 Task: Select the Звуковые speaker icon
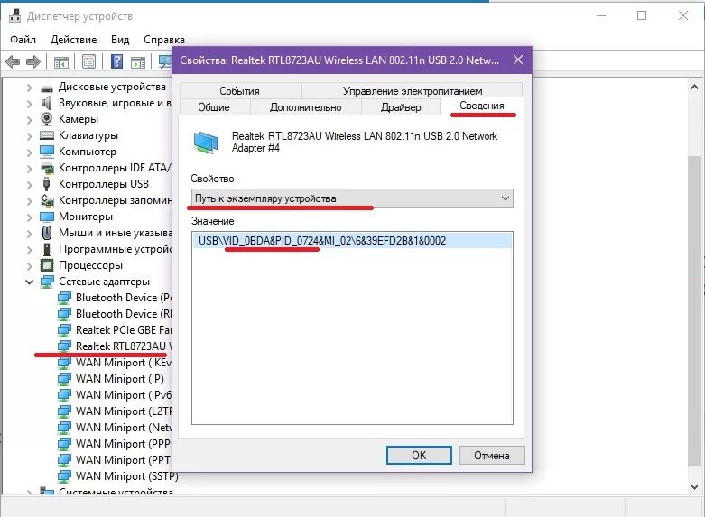[x=46, y=103]
